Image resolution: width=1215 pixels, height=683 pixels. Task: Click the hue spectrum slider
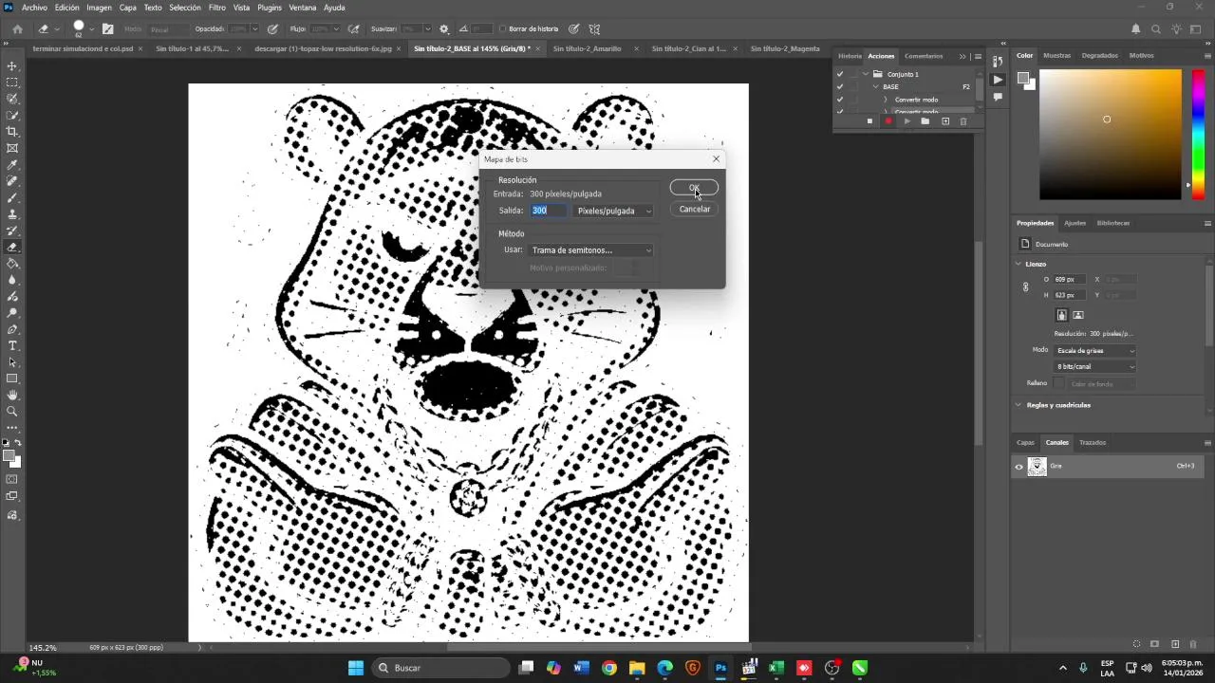tap(1198, 134)
